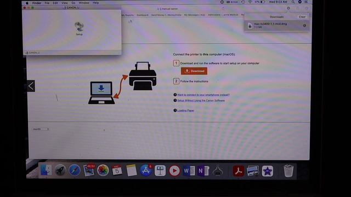Open App Store from the Dock
Viewport: 351px width, 197px height.
[x=146, y=171]
